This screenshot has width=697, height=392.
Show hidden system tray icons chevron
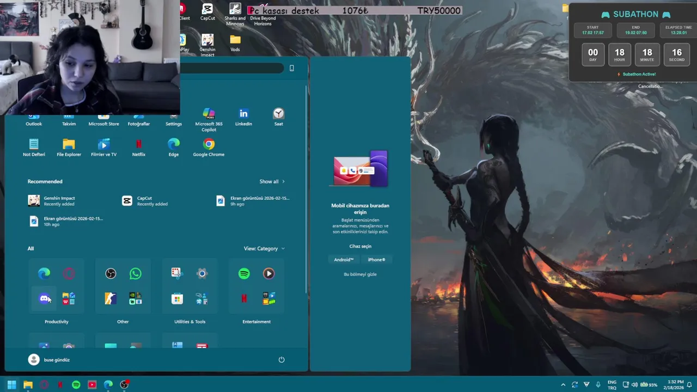click(x=563, y=384)
